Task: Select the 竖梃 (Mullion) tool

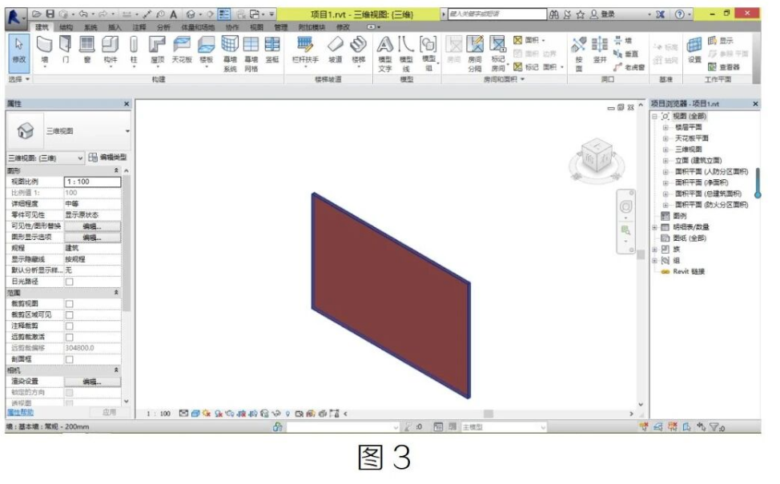Action: click(x=272, y=50)
